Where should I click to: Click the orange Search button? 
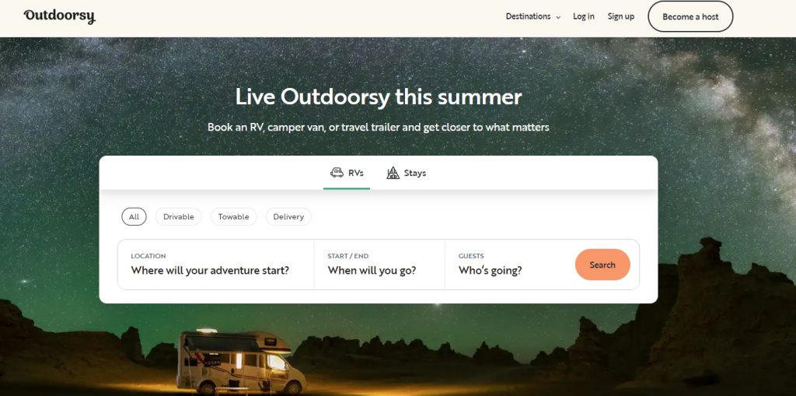(x=602, y=265)
